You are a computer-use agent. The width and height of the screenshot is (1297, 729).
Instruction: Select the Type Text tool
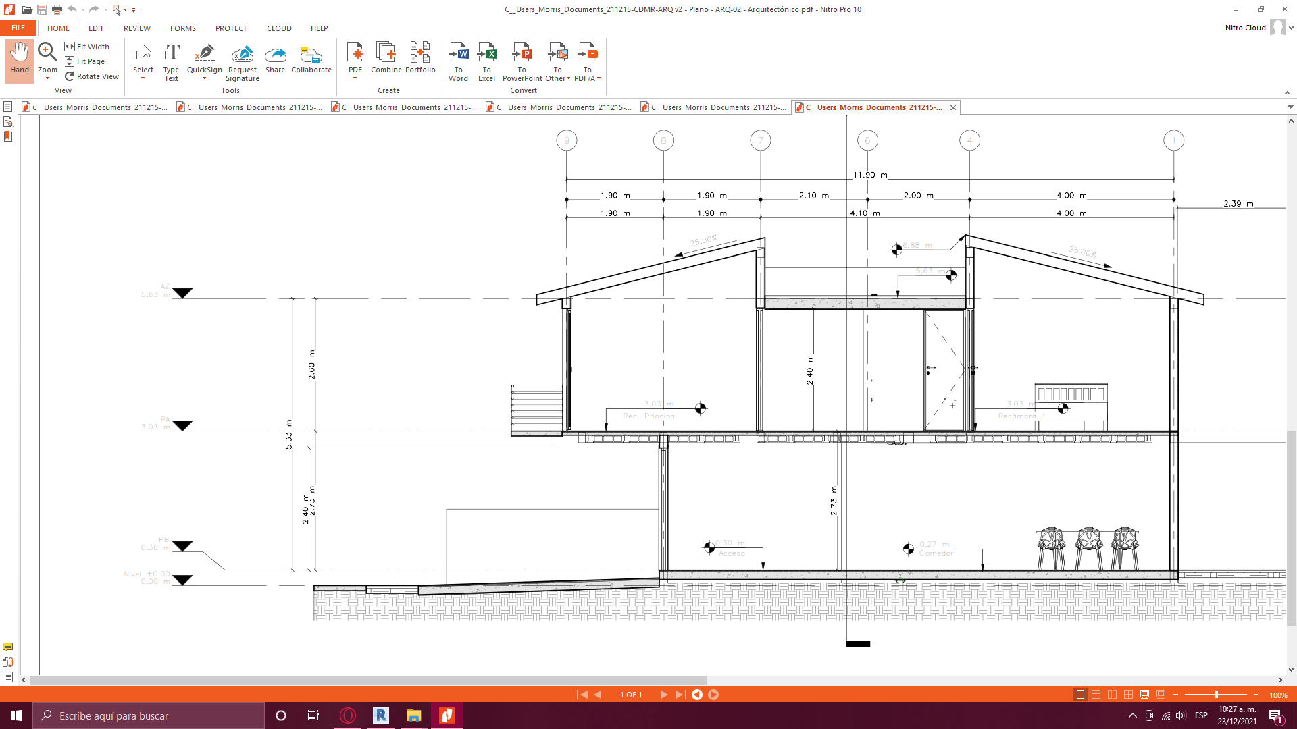click(x=171, y=61)
